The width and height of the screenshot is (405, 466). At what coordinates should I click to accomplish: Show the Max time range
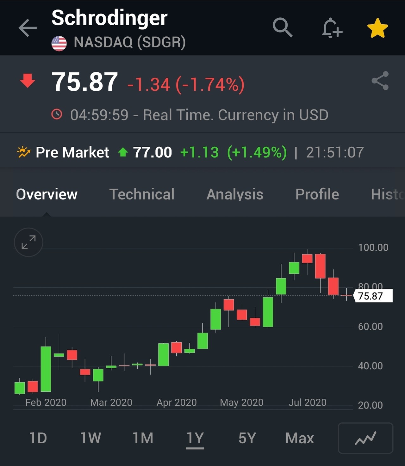299,438
